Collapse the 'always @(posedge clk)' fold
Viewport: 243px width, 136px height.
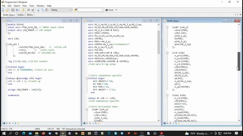click(7, 78)
